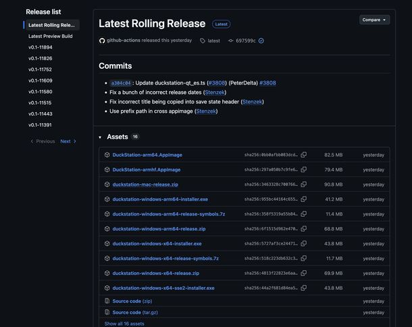Viewport: 412px width, 327px height.
Task: Click the tag icon next to latest
Action: coord(203,41)
